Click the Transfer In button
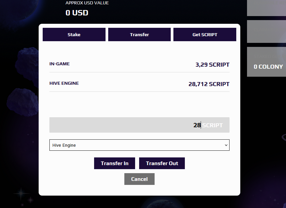Screen dimensions: 286x208 (115, 163)
